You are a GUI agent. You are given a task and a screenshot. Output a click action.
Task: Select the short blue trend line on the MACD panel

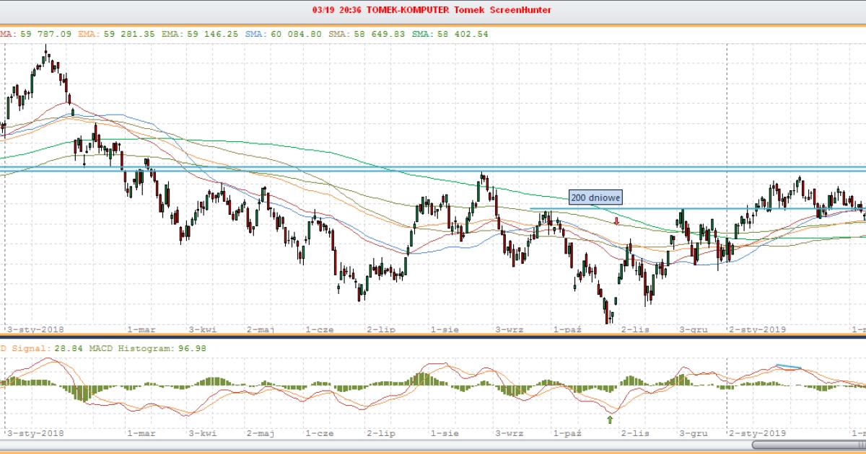[x=788, y=367]
